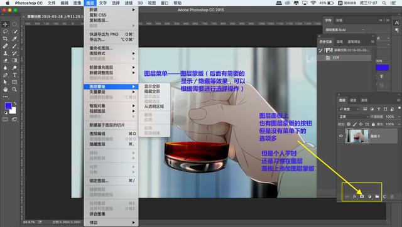This screenshot has height=227, width=402.
Task: Toggle visibility of layer 图层 0
Action: (341, 136)
